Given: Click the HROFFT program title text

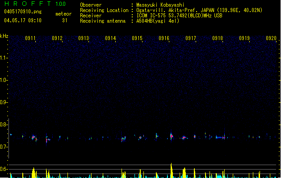Looking at the screenshot, I should click(28, 4).
